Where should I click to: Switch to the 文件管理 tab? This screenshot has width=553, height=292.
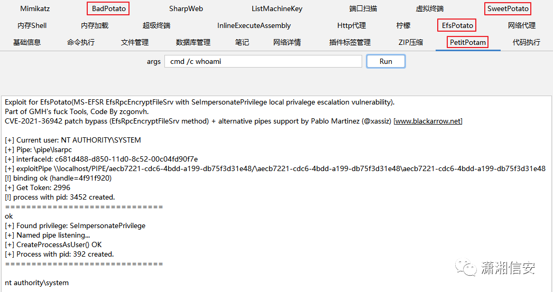point(135,42)
